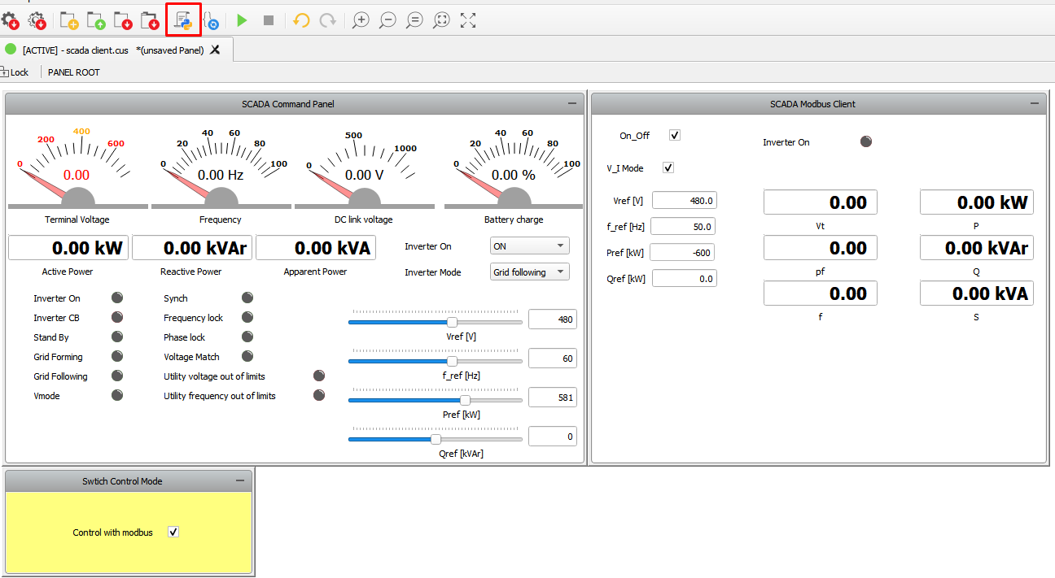Click PANEL ROOT breadcrumb

pyautogui.click(x=74, y=72)
